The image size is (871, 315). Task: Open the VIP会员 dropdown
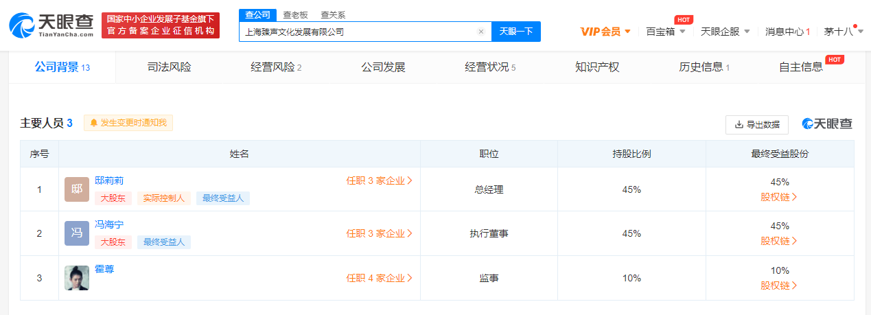point(605,31)
